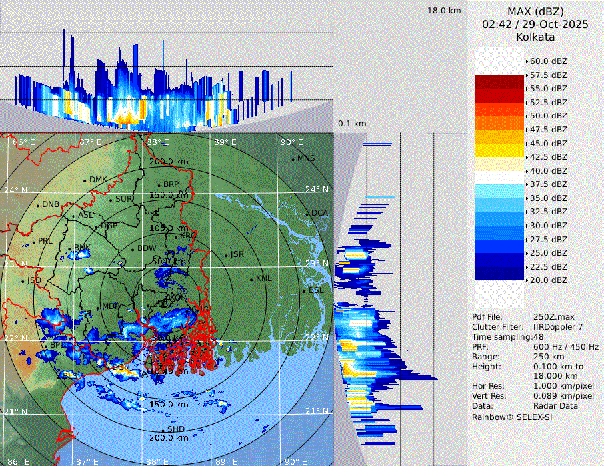Select the KHL station marker
604x466 pixels.
pos(251,279)
